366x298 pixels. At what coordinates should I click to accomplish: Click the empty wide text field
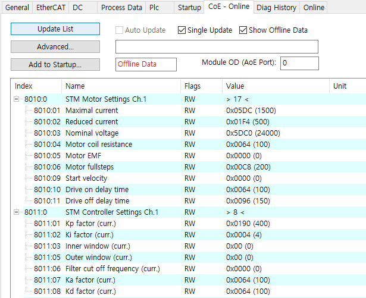click(x=217, y=46)
